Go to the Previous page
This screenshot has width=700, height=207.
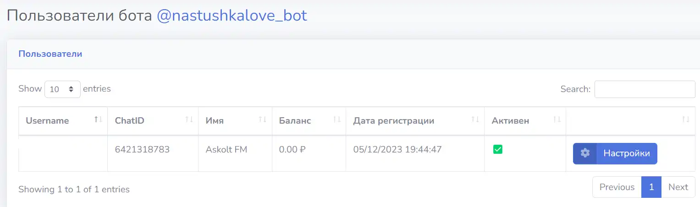click(617, 187)
